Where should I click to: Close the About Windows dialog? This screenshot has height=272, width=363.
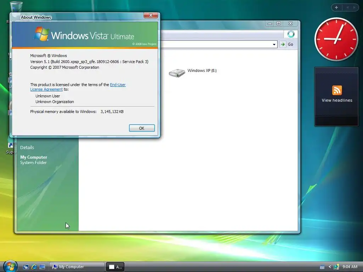(x=151, y=15)
